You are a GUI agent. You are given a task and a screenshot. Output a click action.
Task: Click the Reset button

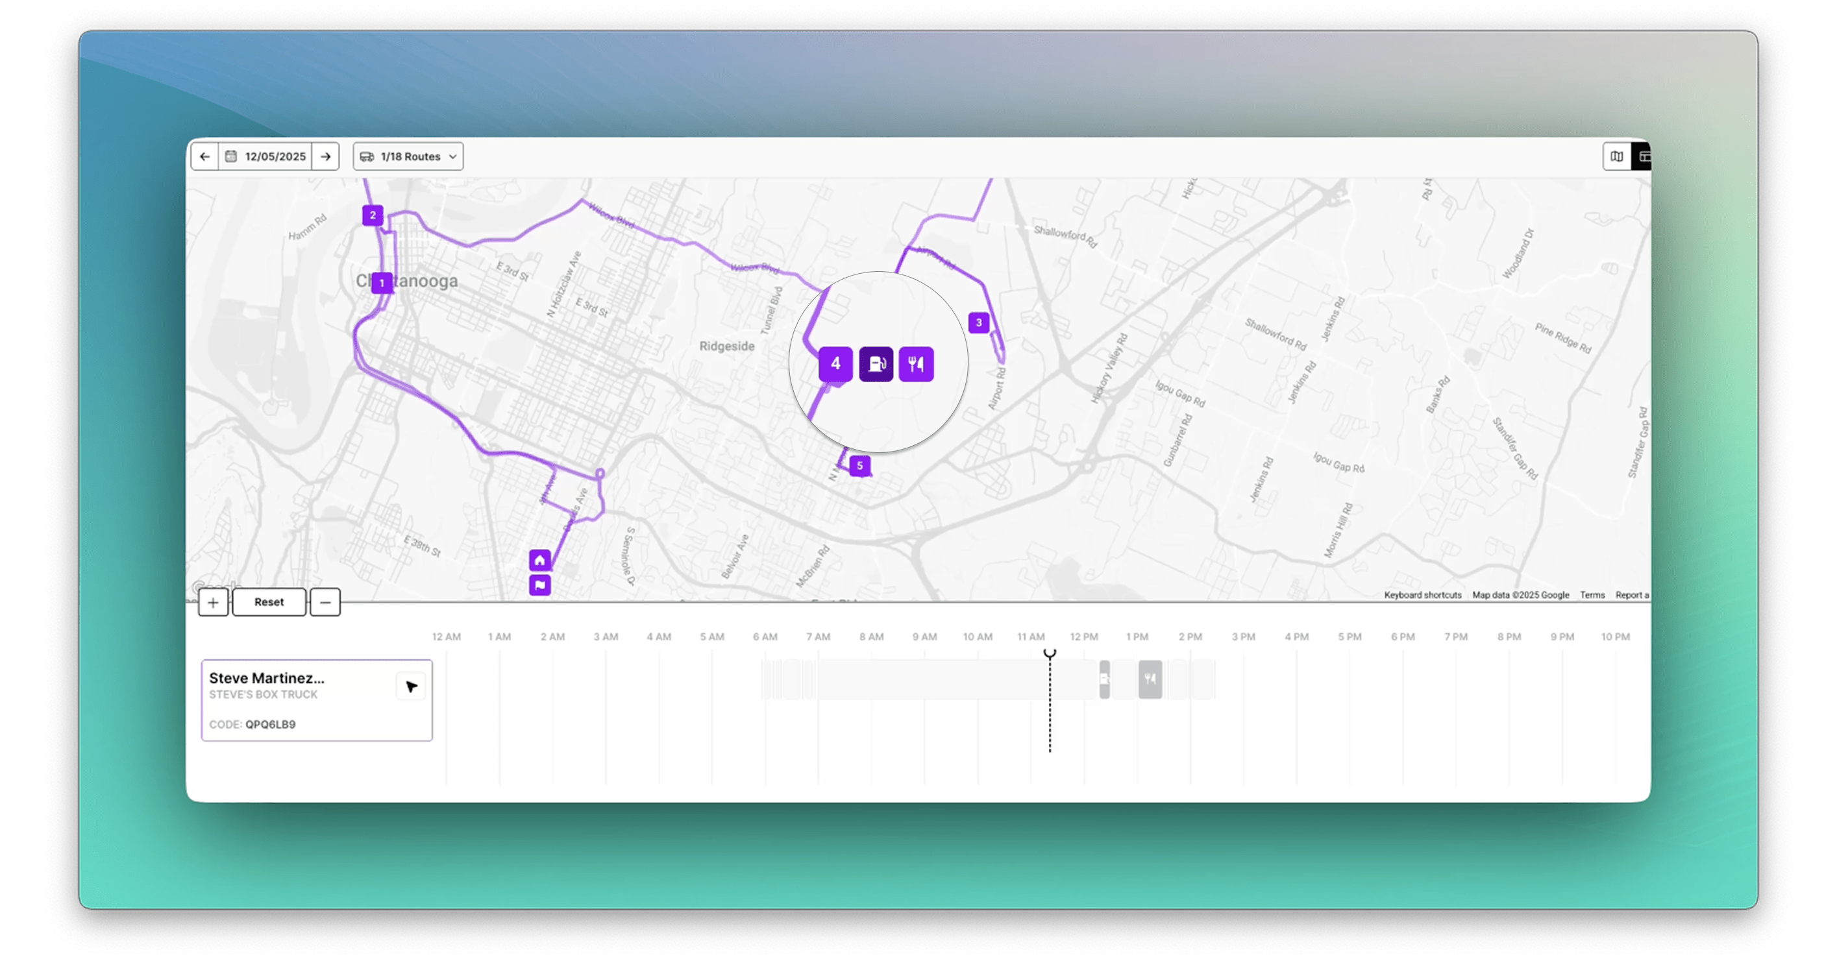[269, 601]
